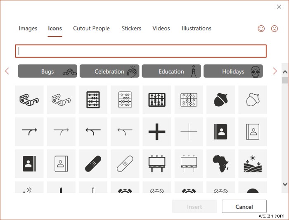
Task: Show more categories with right chevron
Action: 275,71
